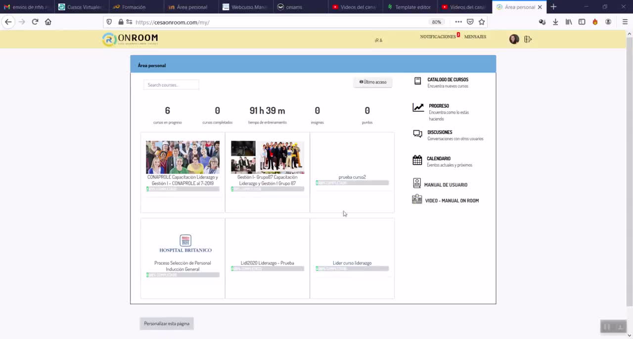Open the Lider curso liderazgo course link

click(x=352, y=263)
